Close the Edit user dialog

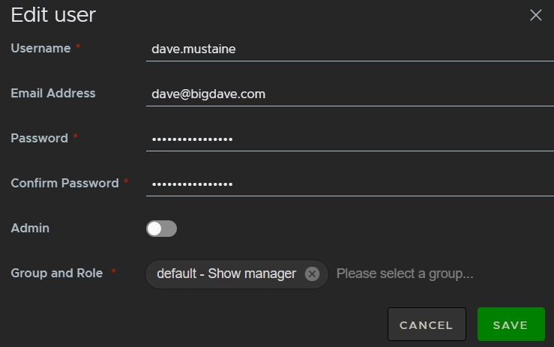(535, 15)
